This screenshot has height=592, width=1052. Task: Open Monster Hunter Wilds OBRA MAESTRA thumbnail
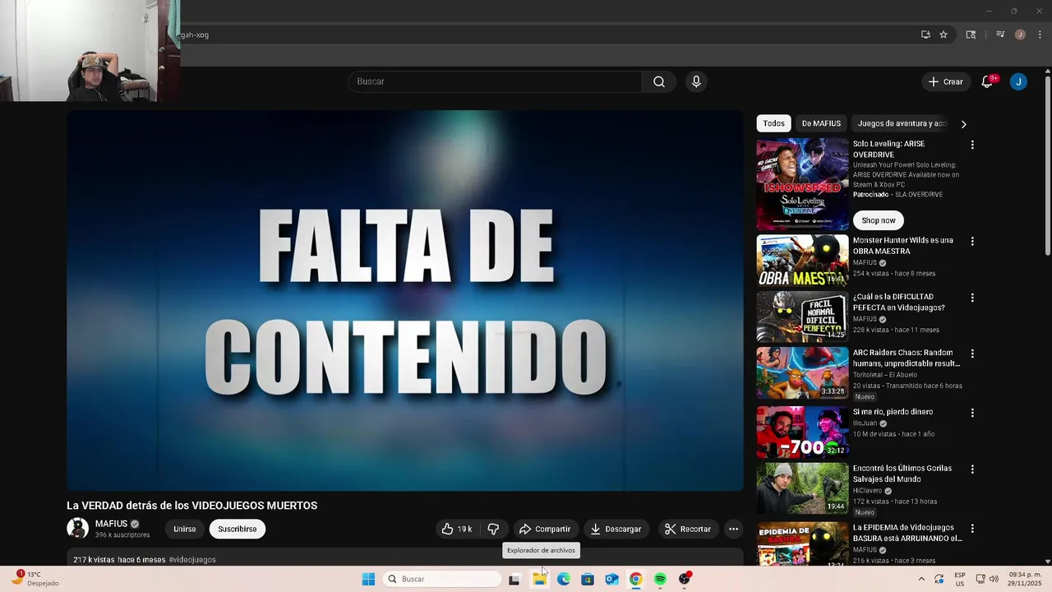point(802,261)
